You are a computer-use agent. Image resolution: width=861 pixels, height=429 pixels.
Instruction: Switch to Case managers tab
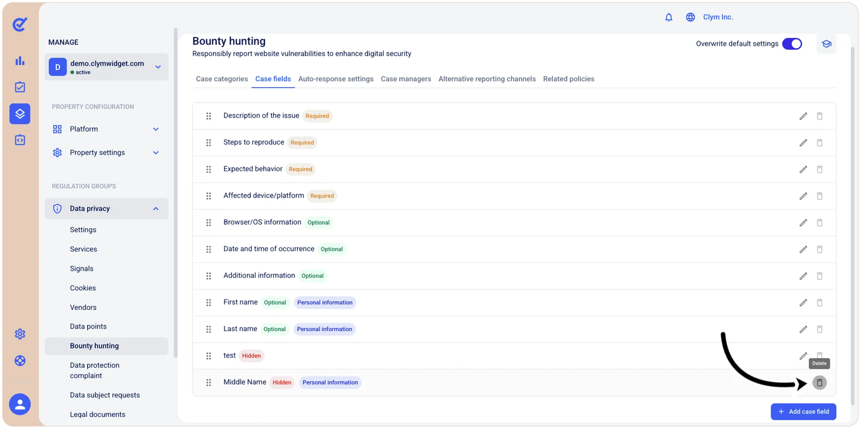pyautogui.click(x=406, y=79)
